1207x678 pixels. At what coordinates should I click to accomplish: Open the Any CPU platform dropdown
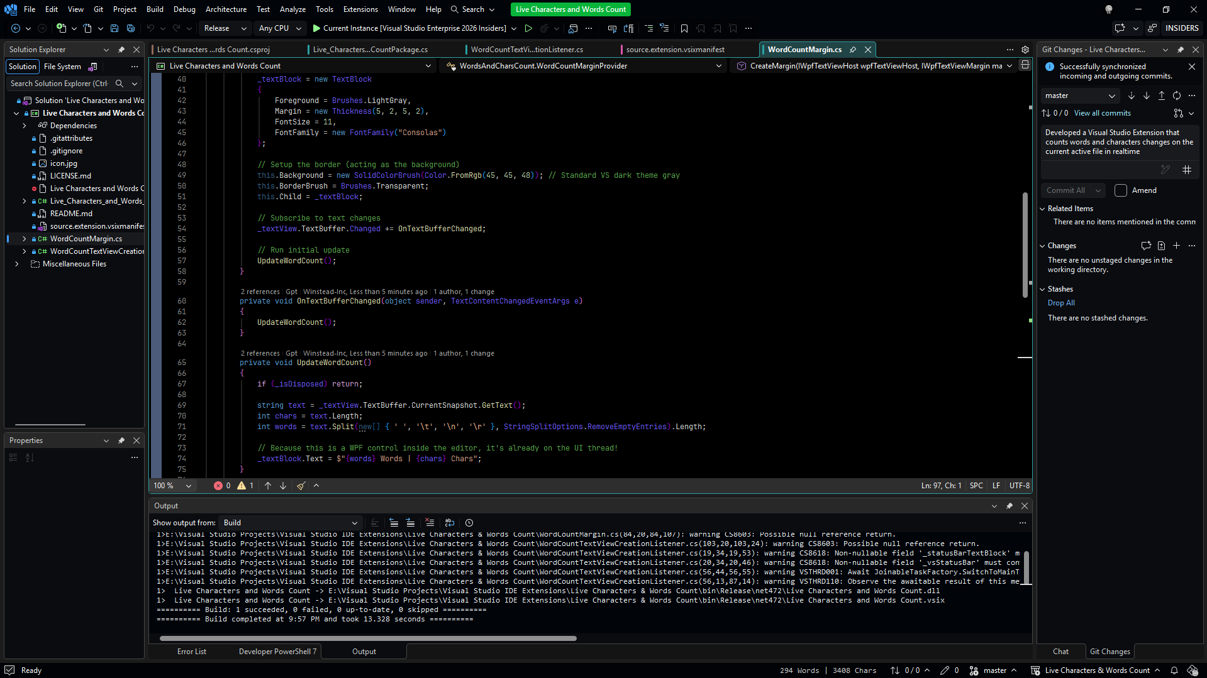(280, 28)
